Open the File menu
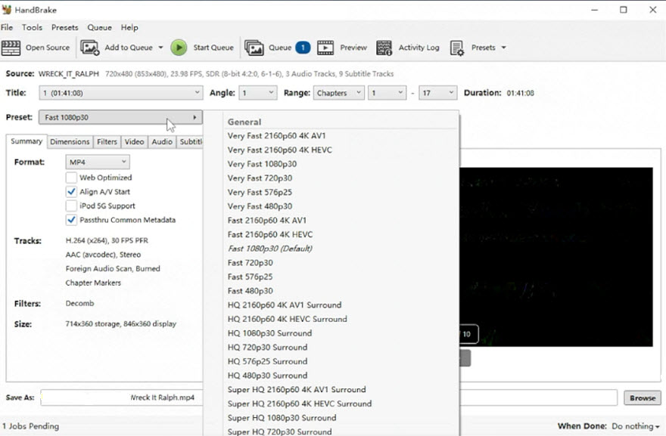666x436 pixels. tap(7, 27)
